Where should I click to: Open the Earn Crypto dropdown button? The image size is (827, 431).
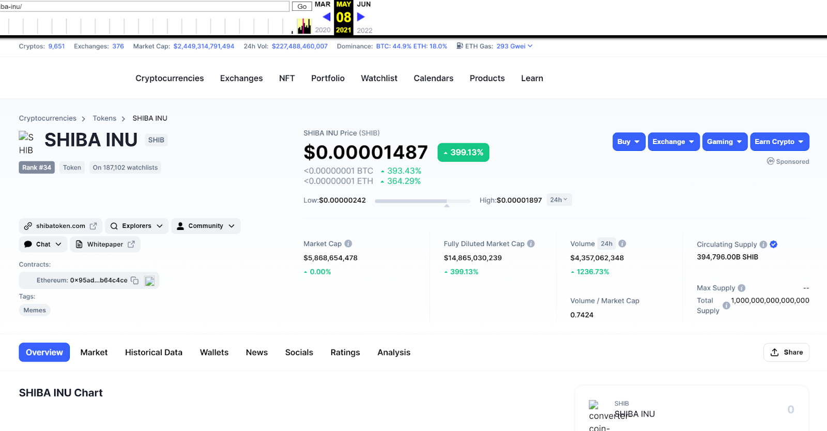point(779,142)
